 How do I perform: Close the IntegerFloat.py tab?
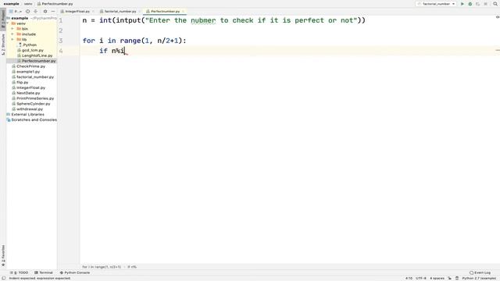click(93, 12)
